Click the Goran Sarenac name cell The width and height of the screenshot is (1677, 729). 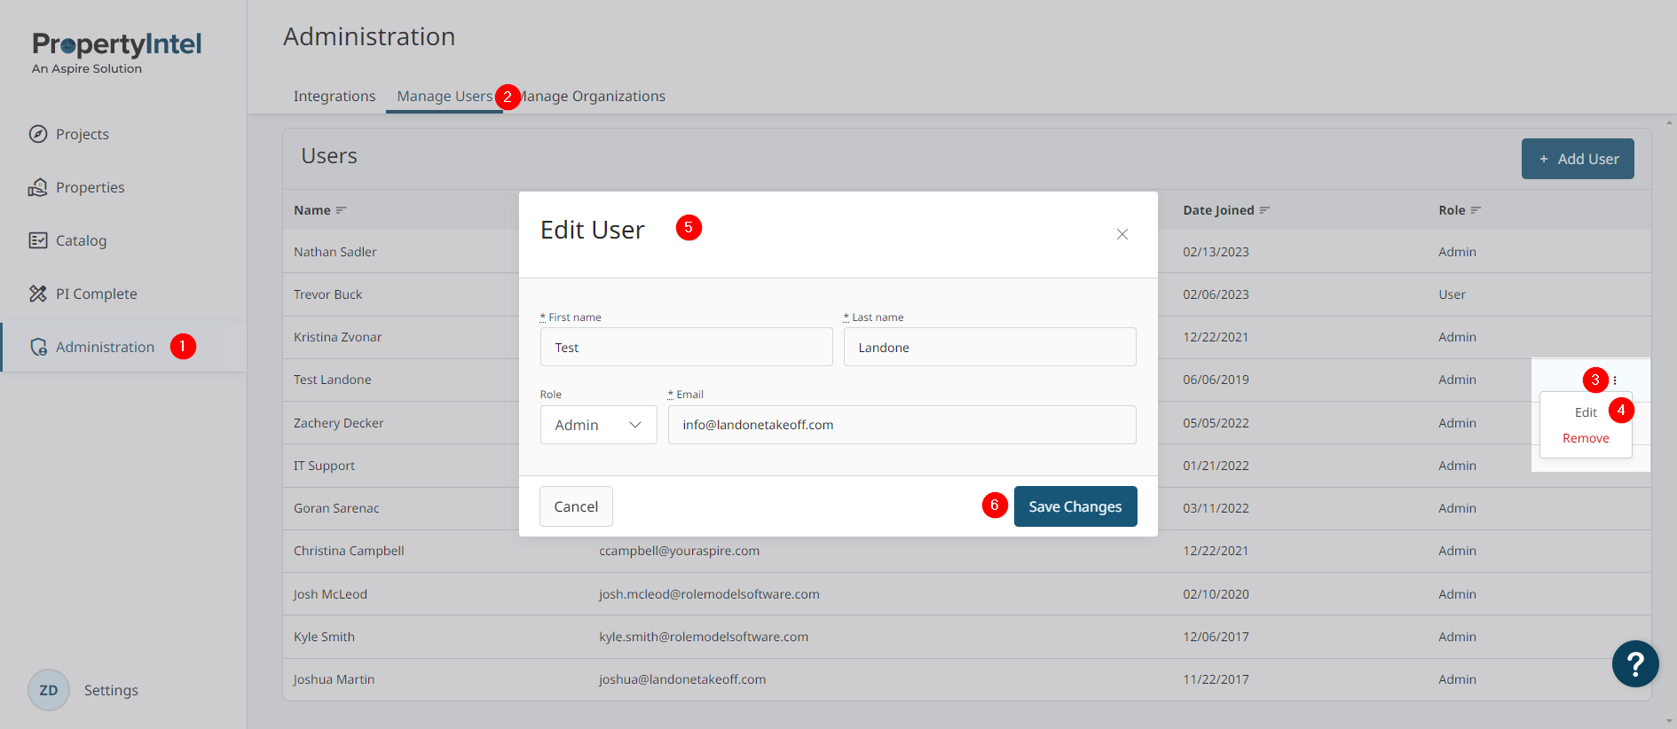point(336,508)
